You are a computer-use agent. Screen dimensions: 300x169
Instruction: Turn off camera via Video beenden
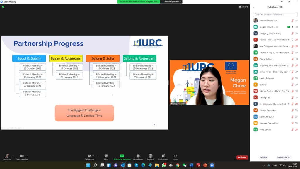(21, 156)
